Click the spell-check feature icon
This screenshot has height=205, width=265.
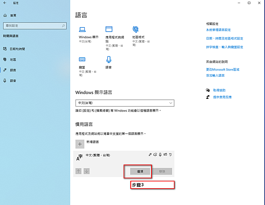[x=170, y=155]
